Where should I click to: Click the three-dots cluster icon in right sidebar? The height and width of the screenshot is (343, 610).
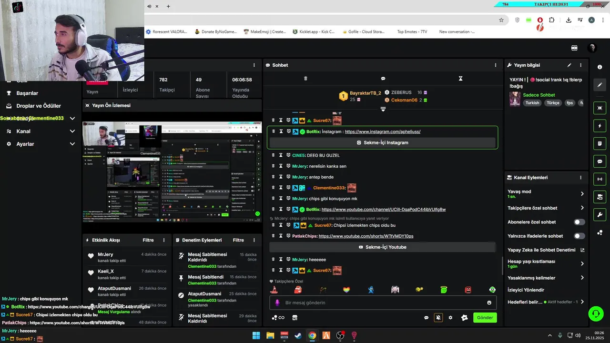[600, 232]
